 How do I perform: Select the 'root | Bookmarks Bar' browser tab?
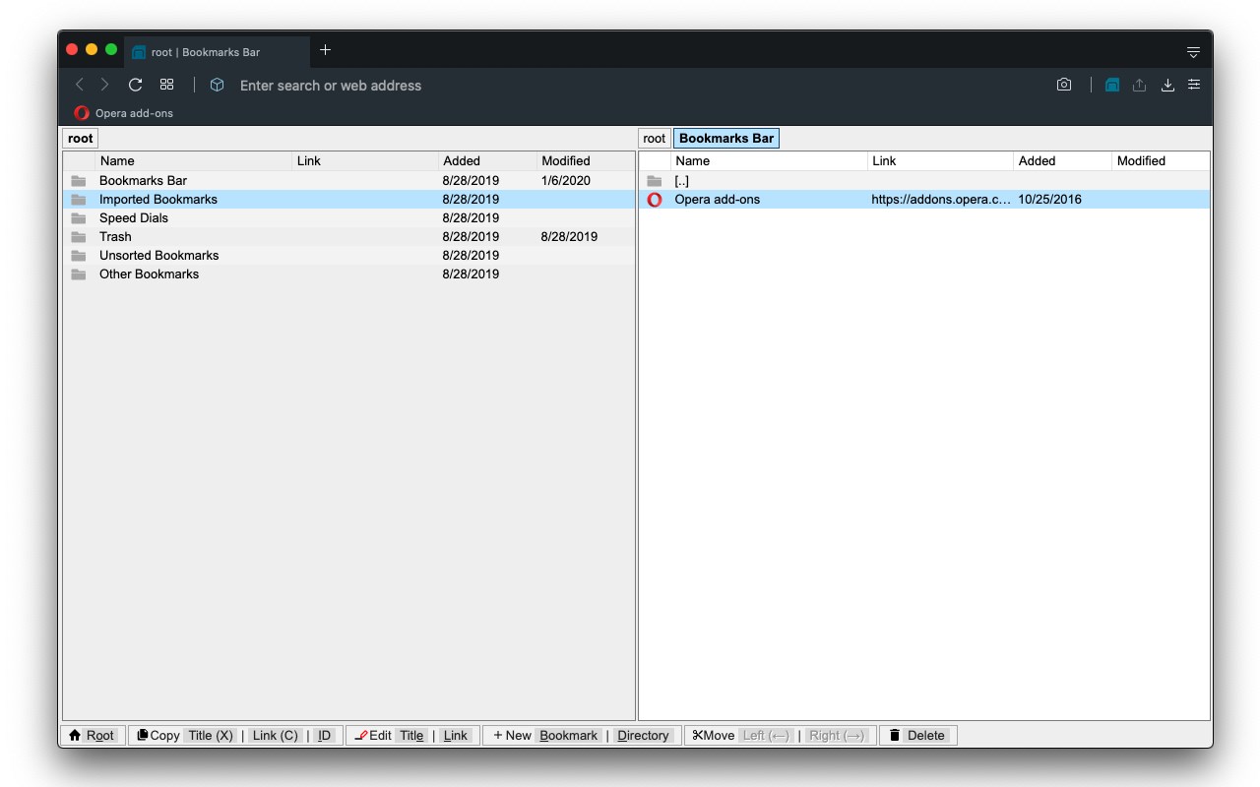coord(219,52)
